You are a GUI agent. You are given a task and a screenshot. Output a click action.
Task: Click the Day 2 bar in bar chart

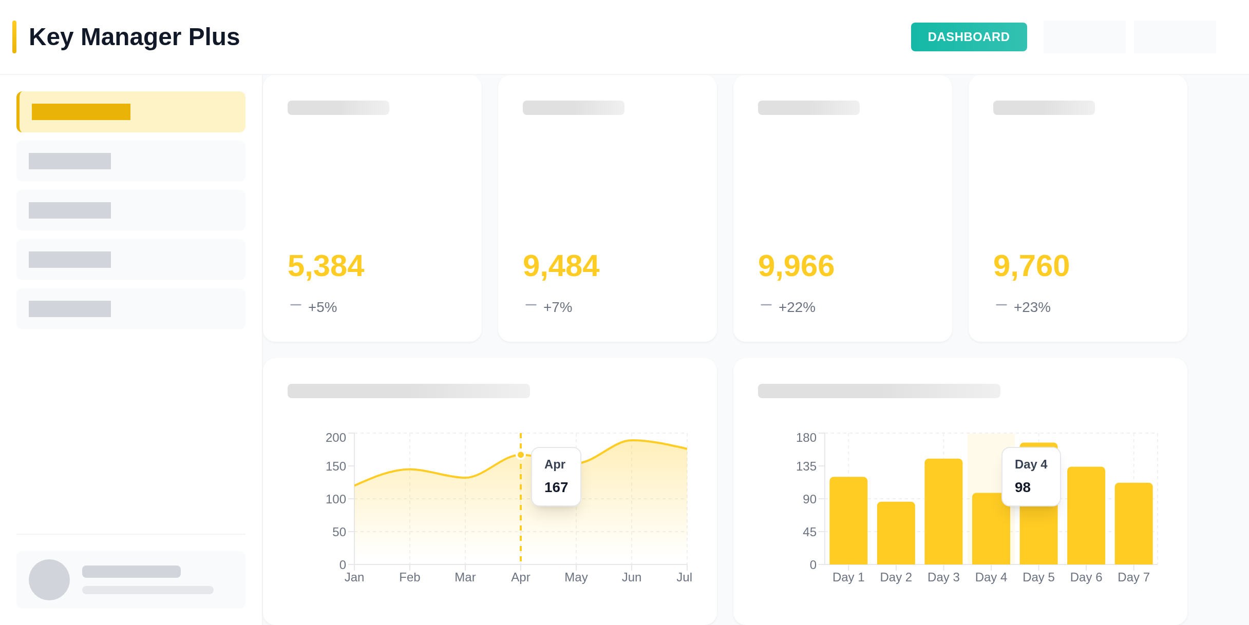tap(896, 534)
